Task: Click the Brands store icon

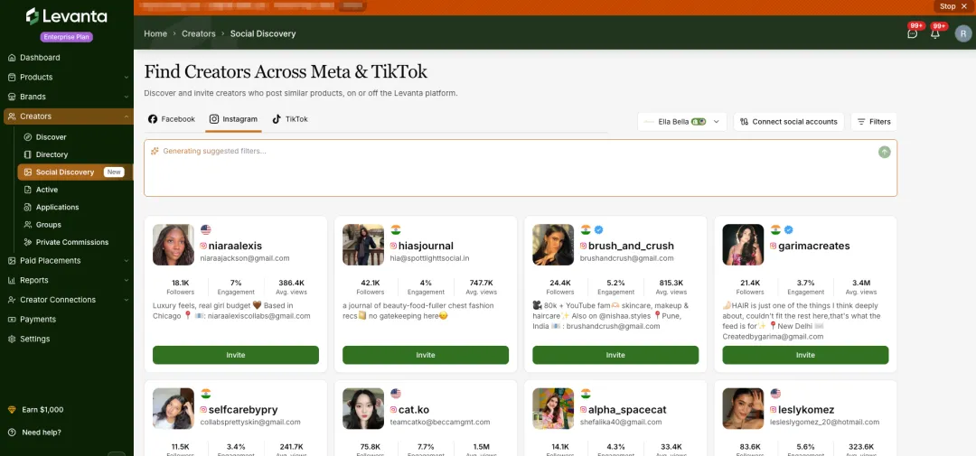Action: (12, 97)
